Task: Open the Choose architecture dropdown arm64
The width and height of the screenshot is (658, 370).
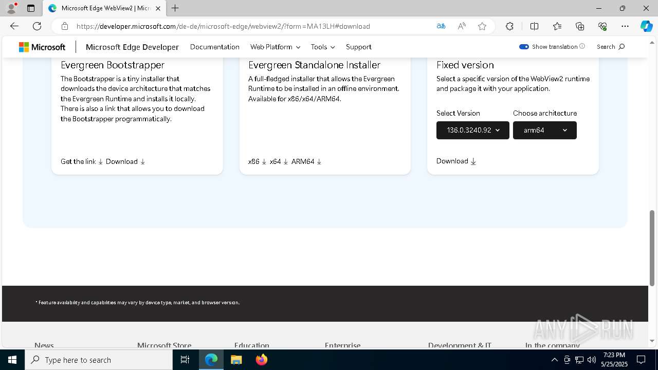Action: click(545, 130)
